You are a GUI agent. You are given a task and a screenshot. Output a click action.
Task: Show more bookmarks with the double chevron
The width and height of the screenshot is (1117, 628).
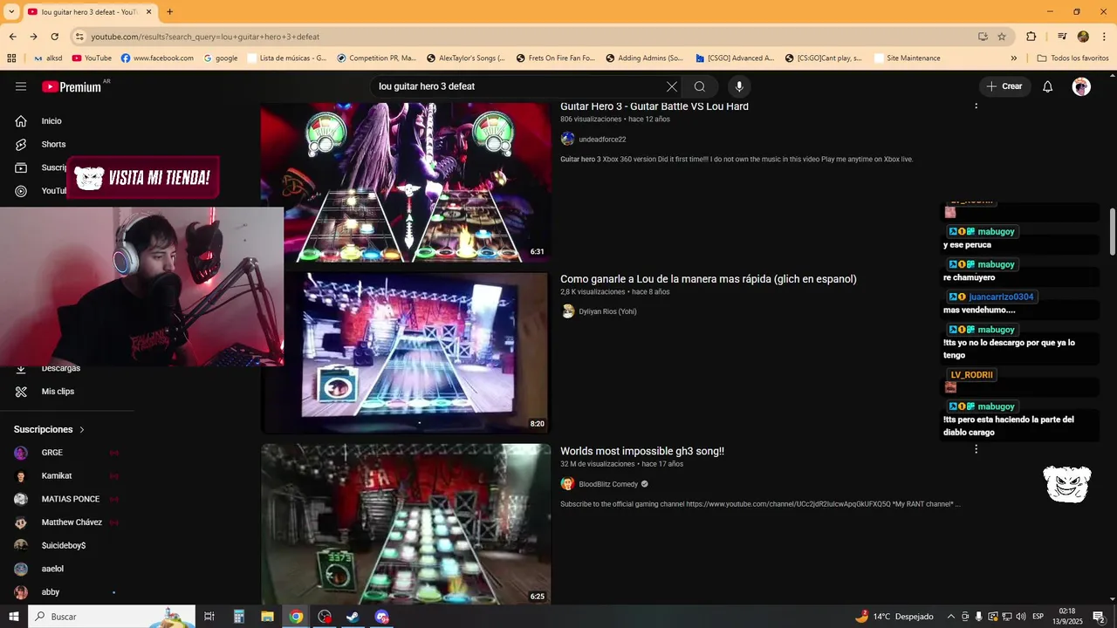coord(1014,58)
